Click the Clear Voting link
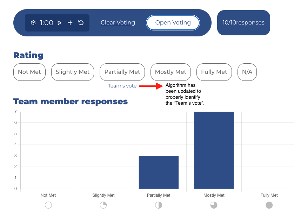This screenshot has height=217, width=294. [118, 22]
